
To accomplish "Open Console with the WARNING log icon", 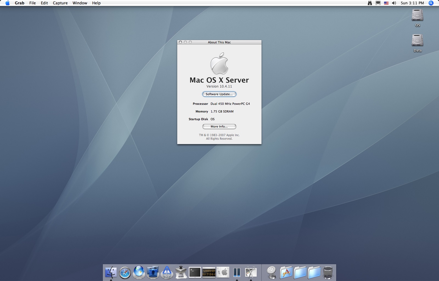I will tap(209, 272).
